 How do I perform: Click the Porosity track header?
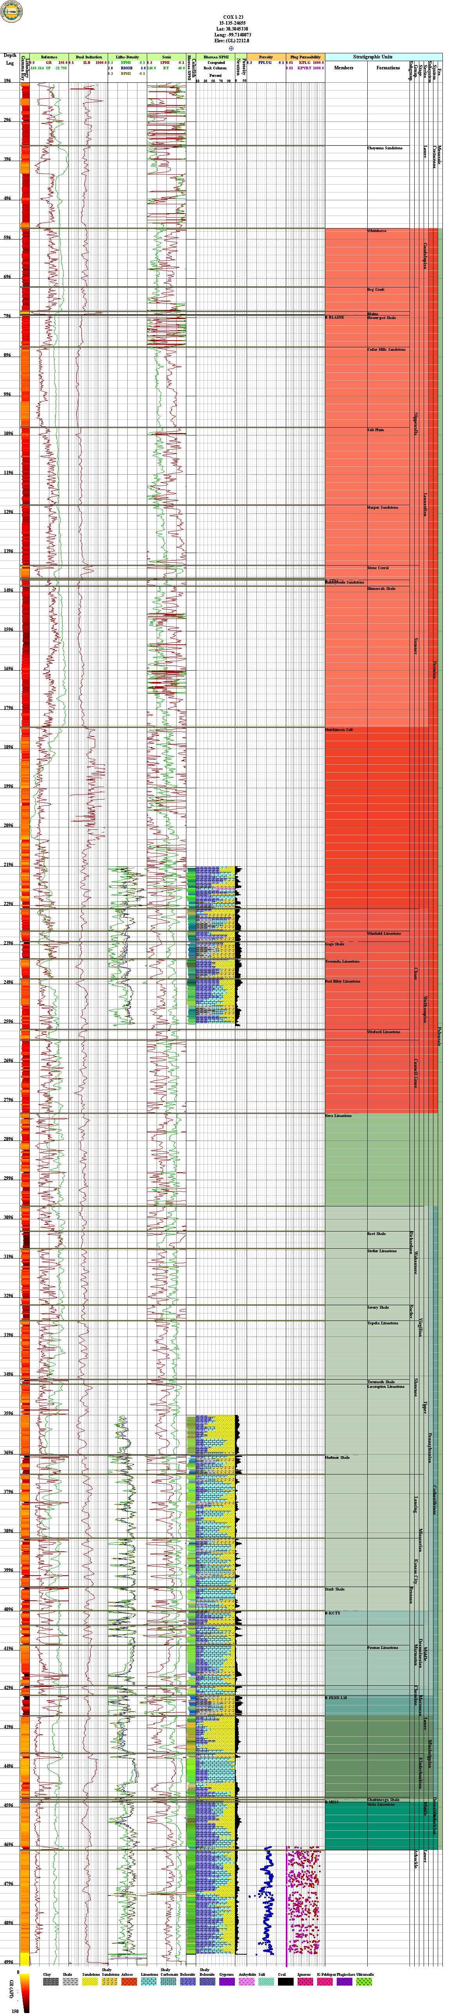pos(266,57)
